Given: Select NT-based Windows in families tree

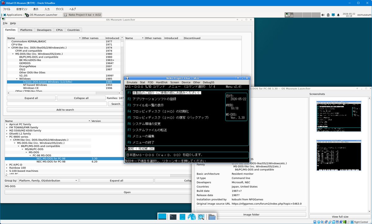Looking at the screenshot, I should [35, 85].
